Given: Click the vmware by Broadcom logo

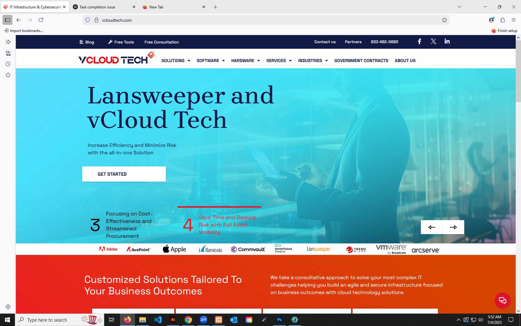Looking at the screenshot, I should click(x=391, y=249).
